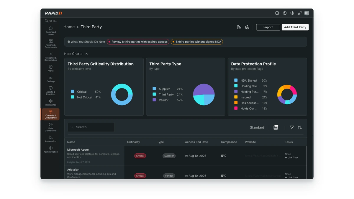Image resolution: width=354 pixels, height=199 pixels.
Task: Click the Supplier type badge
Action: (169, 156)
